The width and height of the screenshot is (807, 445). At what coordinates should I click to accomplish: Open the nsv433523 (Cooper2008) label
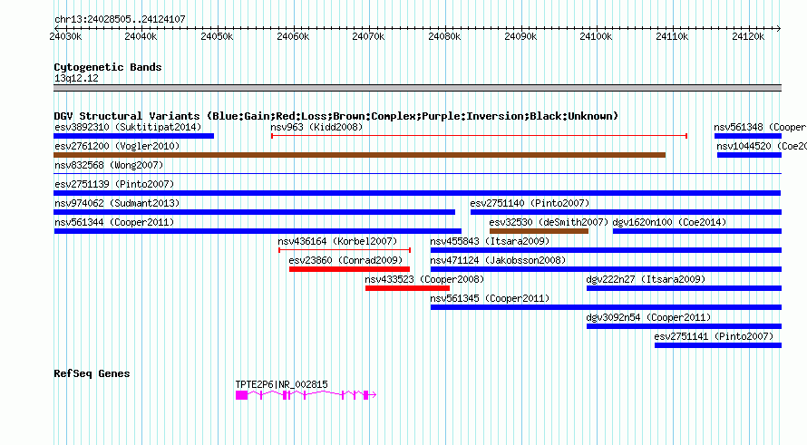coord(424,279)
